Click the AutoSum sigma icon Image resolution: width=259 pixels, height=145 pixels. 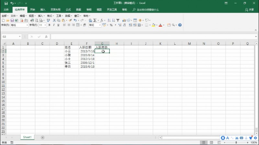tap(95, 20)
